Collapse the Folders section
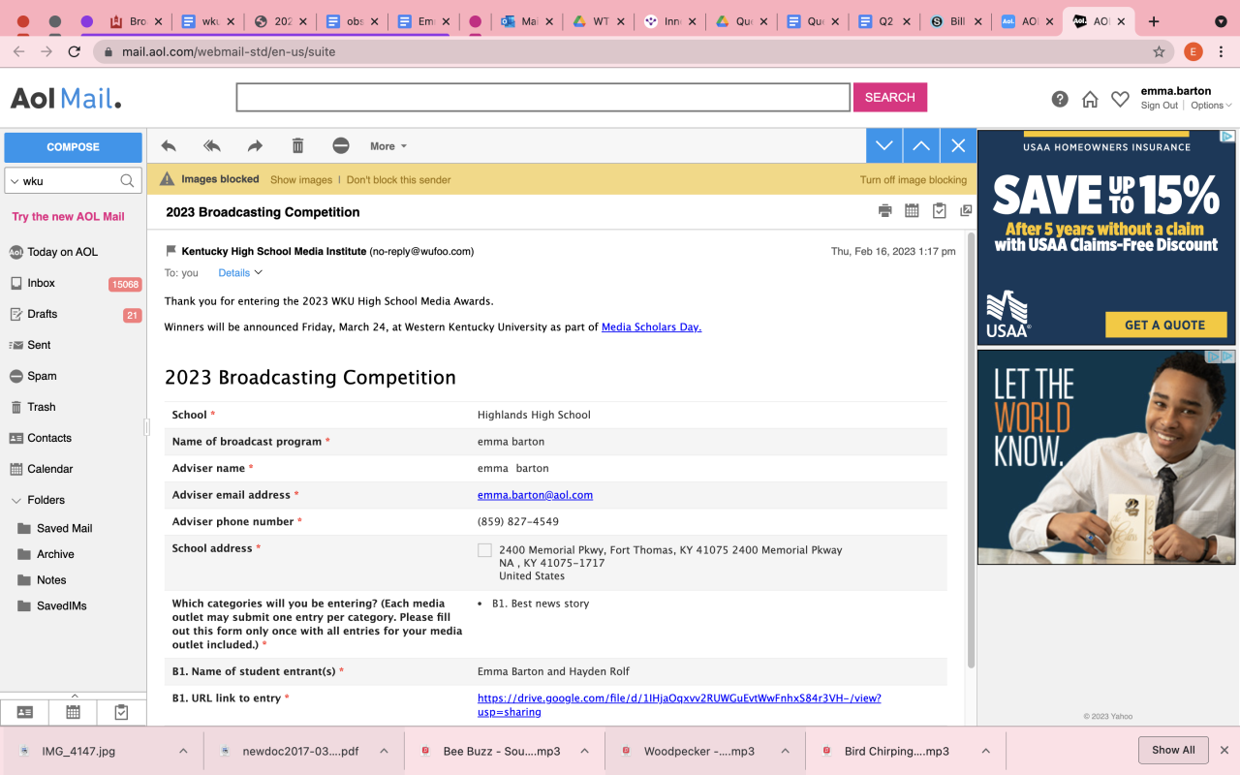This screenshot has height=775, width=1240. (16, 501)
